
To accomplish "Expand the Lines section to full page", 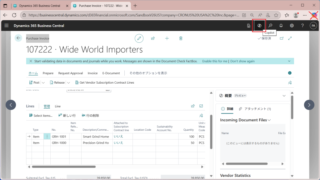I will click(x=201, y=106).
